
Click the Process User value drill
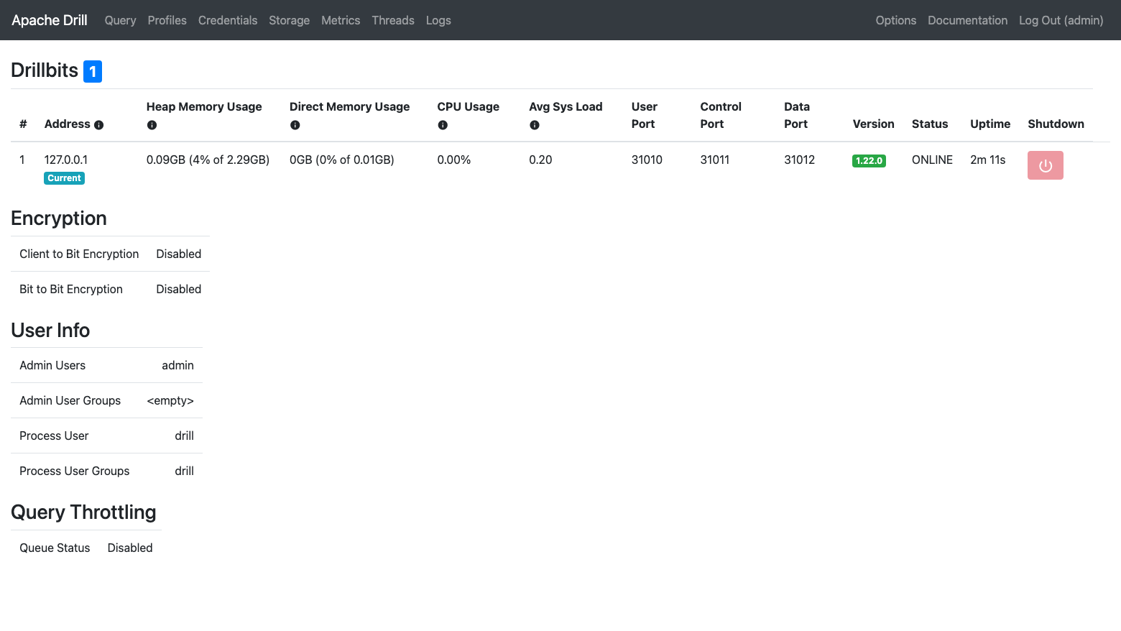tap(184, 436)
